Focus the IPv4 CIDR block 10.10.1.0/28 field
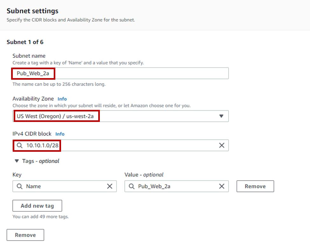 (121, 145)
